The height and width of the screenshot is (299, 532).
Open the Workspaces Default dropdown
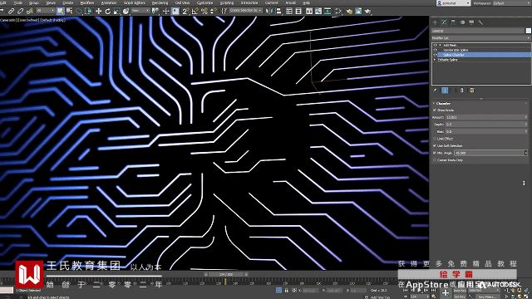tap(512, 3)
